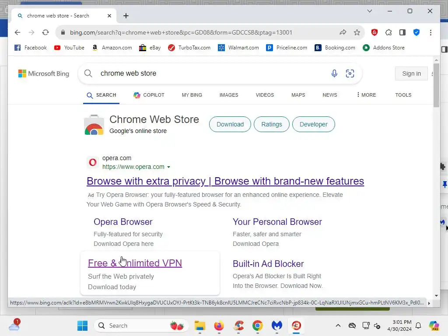Select the SEARCH tab
Screen dimensions: 448x336
tap(101, 95)
